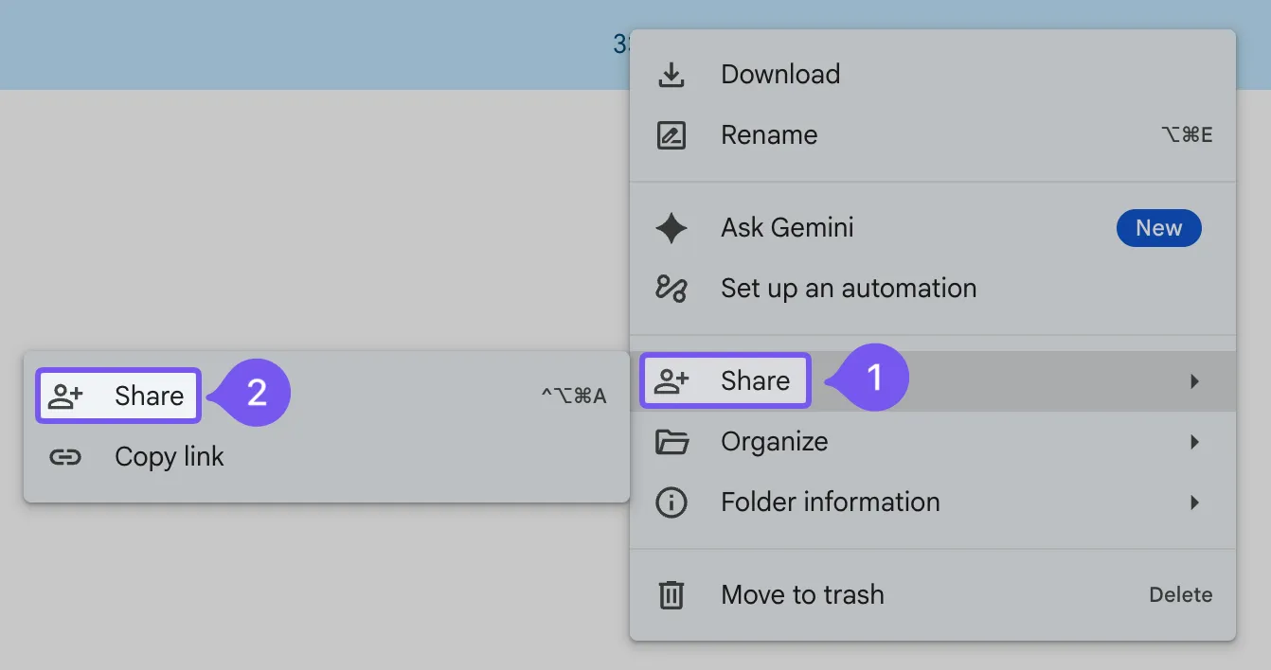Choose the Download label in the context menu
The image size is (1271, 670).
point(780,75)
